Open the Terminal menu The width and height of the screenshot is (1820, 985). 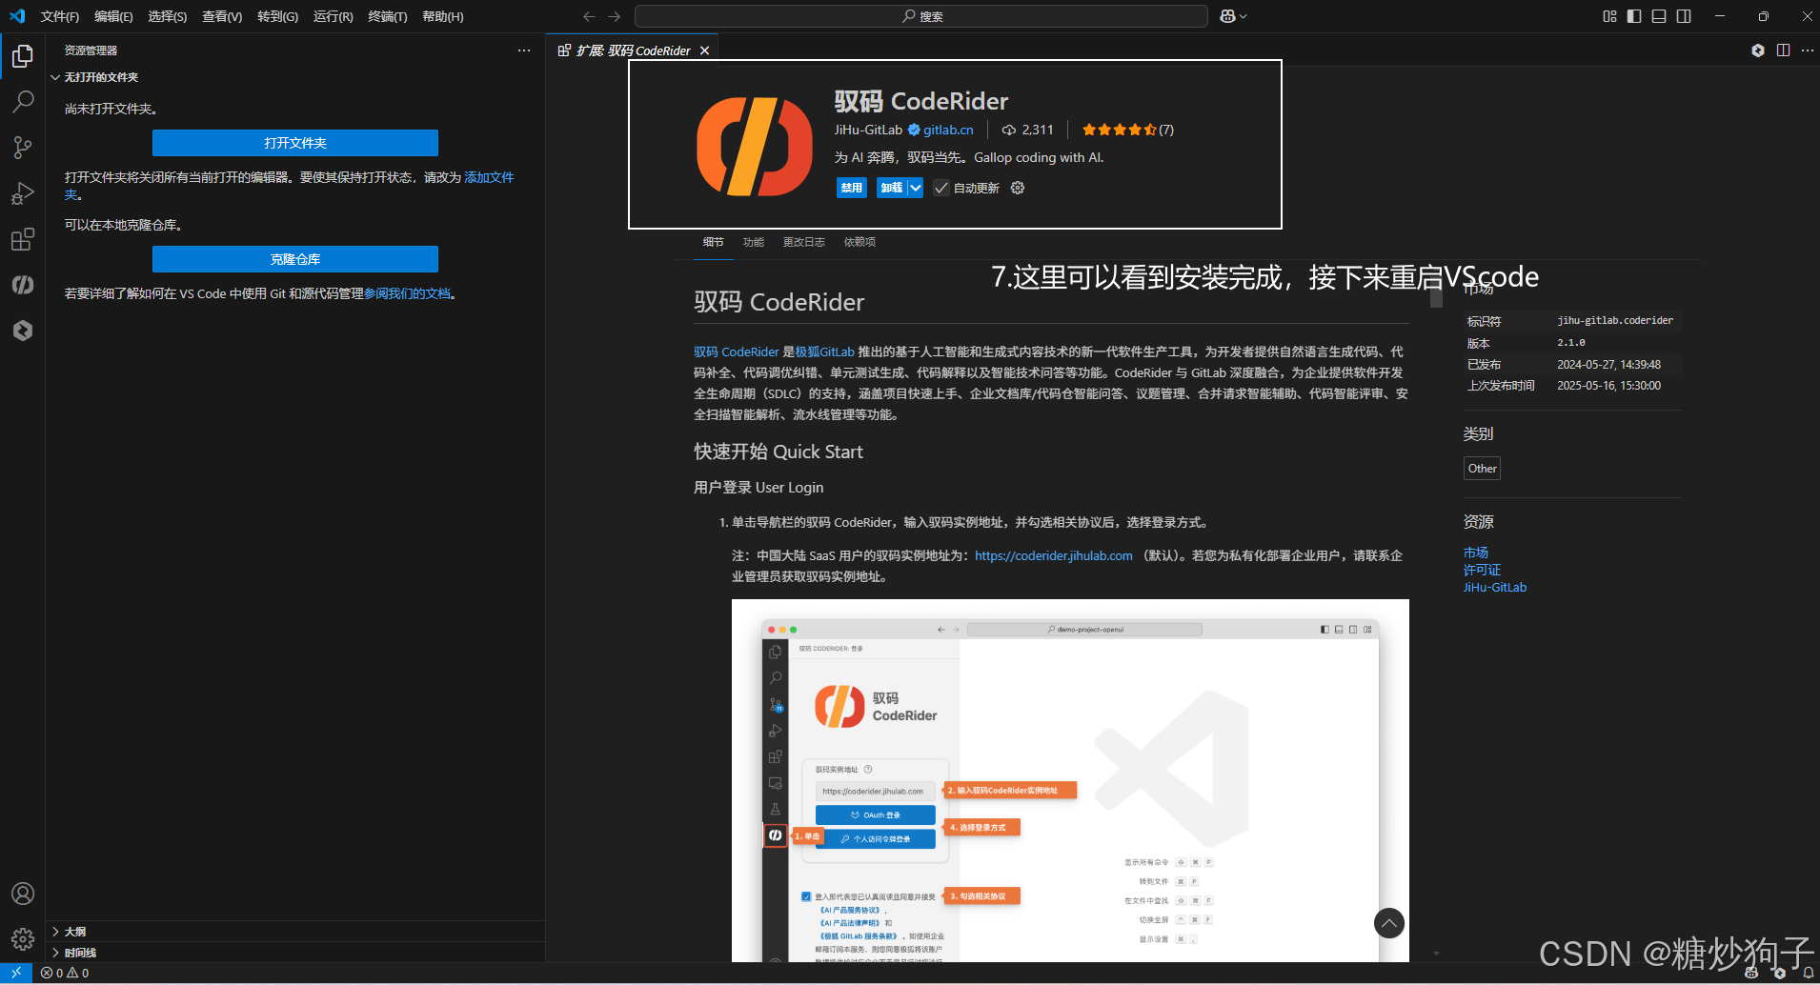(x=387, y=16)
